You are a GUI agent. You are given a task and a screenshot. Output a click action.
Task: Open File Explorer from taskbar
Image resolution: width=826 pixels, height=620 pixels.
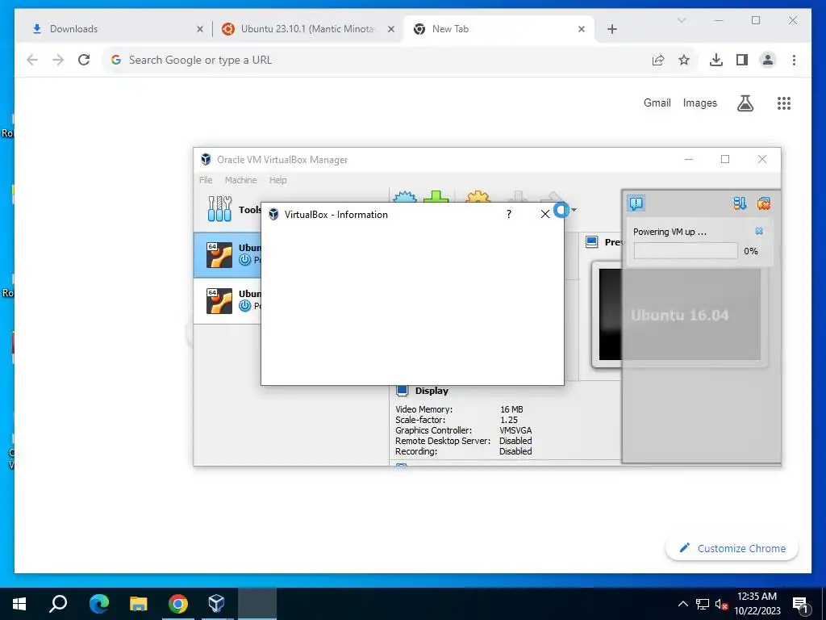139,604
